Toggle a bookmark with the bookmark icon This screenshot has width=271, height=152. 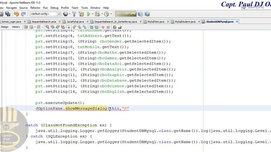coord(85,27)
